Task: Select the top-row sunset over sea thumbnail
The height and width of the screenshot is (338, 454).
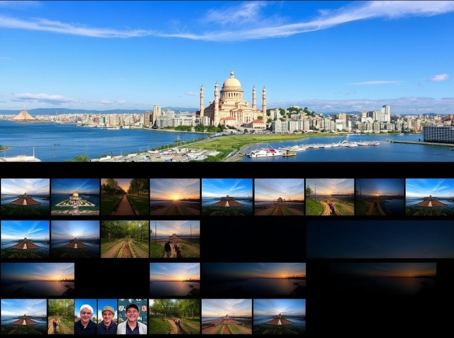Action: 175,197
